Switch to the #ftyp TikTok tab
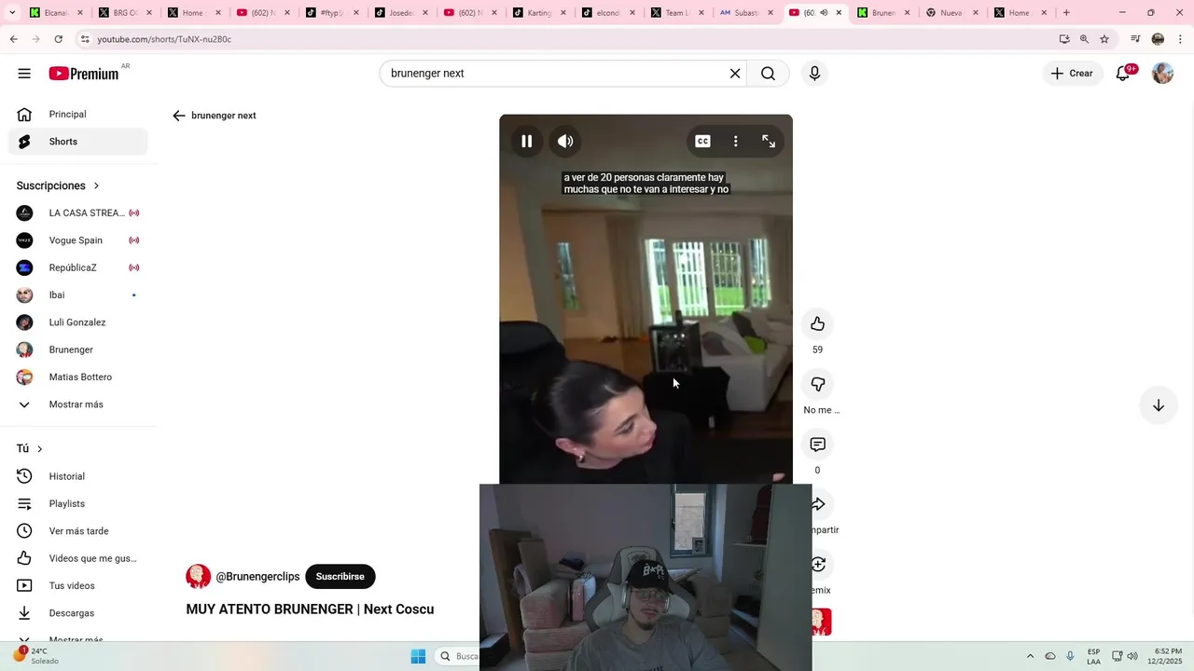Image resolution: width=1194 pixels, height=671 pixels. pos(330,13)
